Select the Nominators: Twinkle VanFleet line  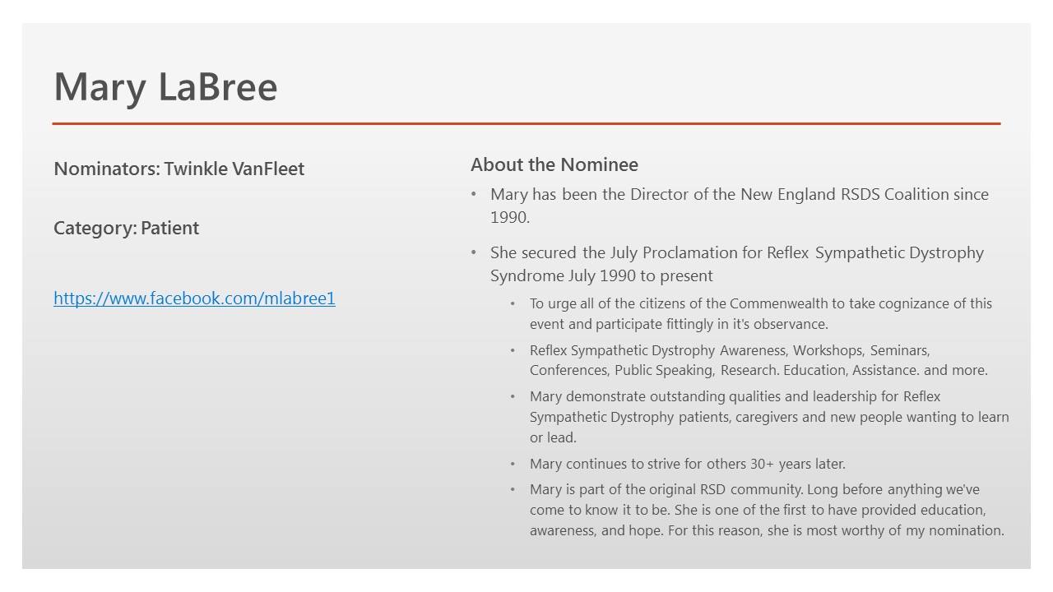(179, 169)
